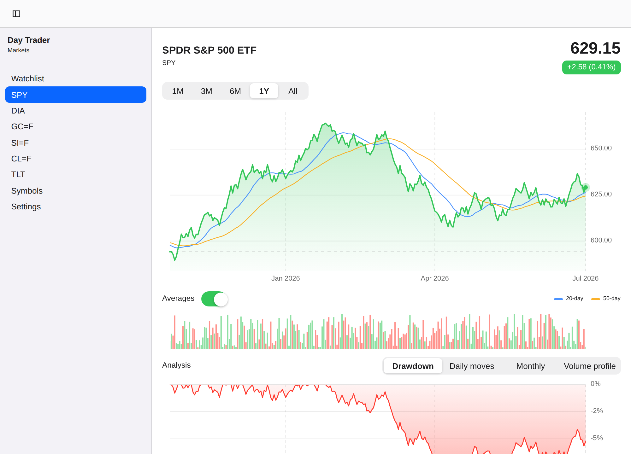Click the SPDR S&P 500 ETF title
This screenshot has width=631, height=454.
[209, 50]
